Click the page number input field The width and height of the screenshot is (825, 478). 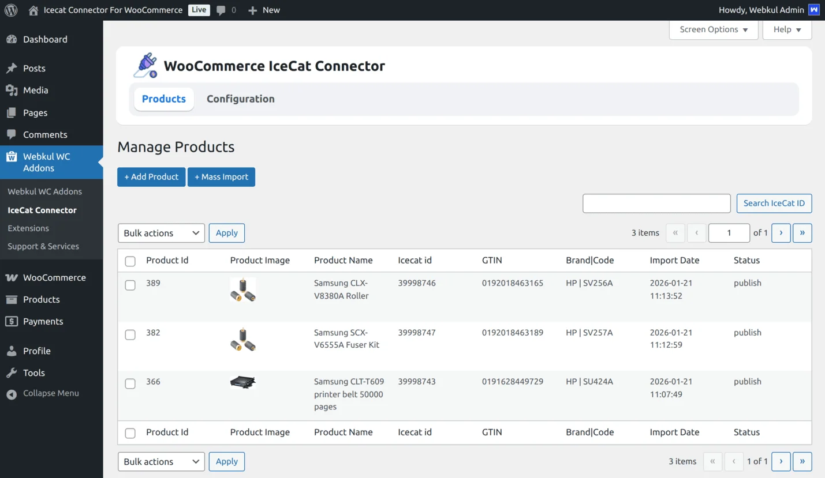point(729,233)
